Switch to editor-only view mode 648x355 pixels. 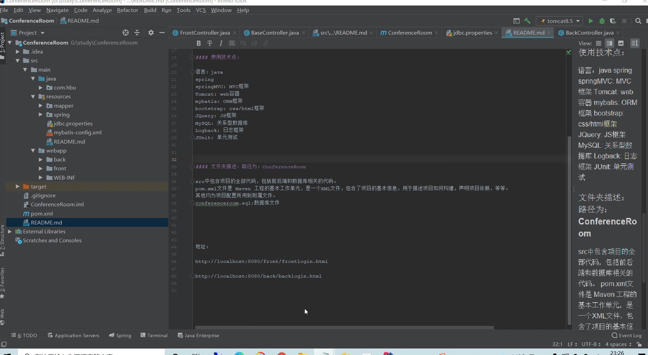599,43
